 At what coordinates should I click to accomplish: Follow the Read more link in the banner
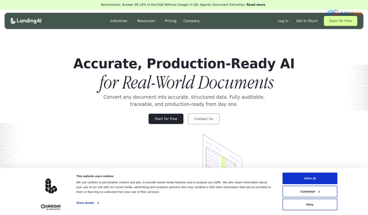pos(256,5)
